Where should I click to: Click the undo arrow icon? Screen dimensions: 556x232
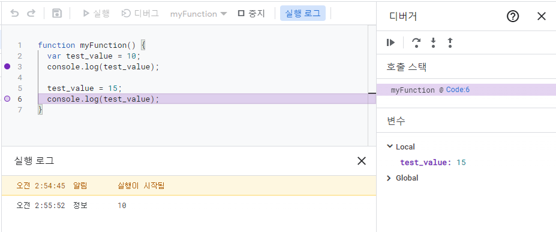(14, 13)
